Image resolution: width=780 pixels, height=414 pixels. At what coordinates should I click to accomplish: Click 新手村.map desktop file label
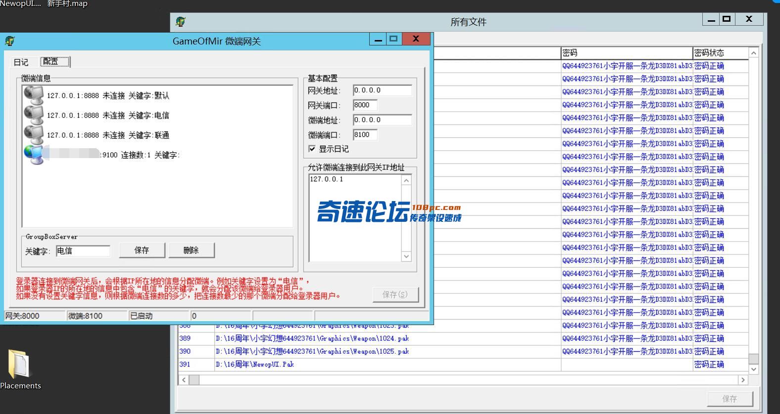[67, 3]
